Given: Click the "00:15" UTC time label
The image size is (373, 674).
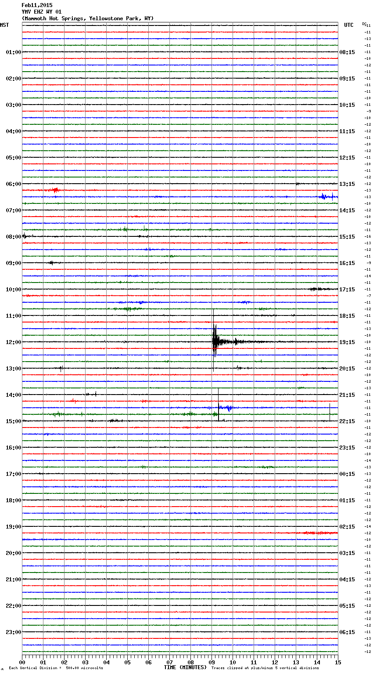Looking at the screenshot, I should 347,474.
